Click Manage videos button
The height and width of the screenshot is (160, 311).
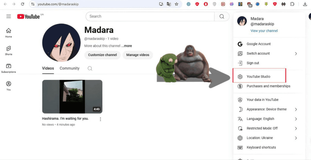pyautogui.click(x=138, y=55)
